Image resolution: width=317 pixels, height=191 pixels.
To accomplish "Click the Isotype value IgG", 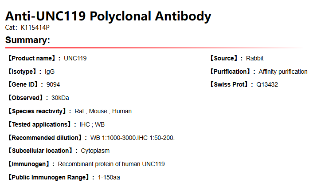I will [x=50, y=72].
